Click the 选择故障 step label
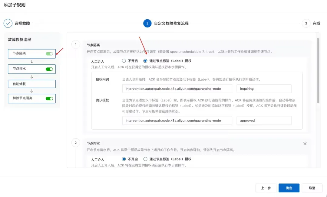The height and width of the screenshot is (197, 327). pos(22,23)
